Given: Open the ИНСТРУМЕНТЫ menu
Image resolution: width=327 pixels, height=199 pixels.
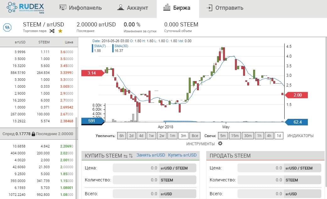Looking at the screenshot, I should tap(200, 144).
